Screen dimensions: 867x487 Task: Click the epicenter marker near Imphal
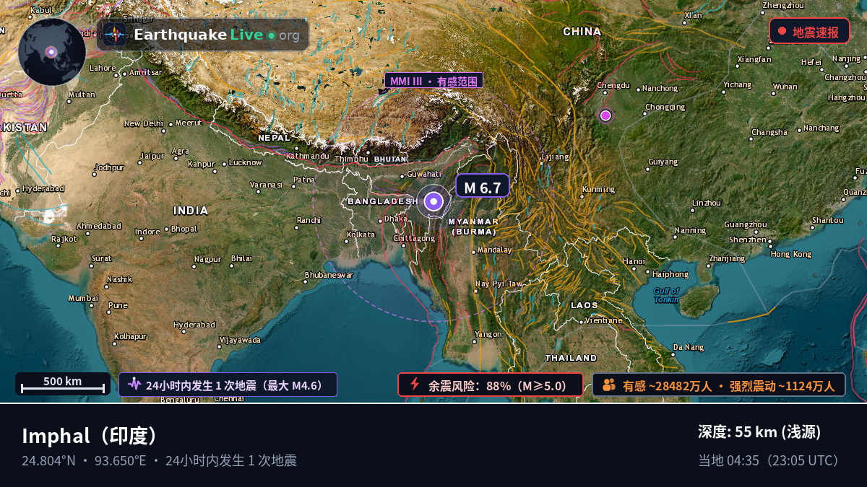click(433, 202)
